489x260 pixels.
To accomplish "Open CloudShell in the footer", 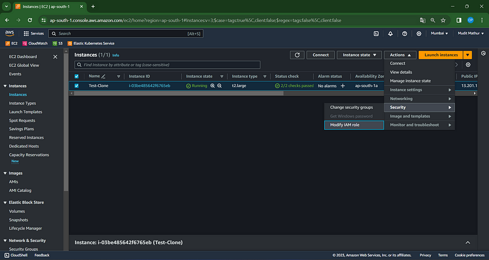I will pos(16,255).
